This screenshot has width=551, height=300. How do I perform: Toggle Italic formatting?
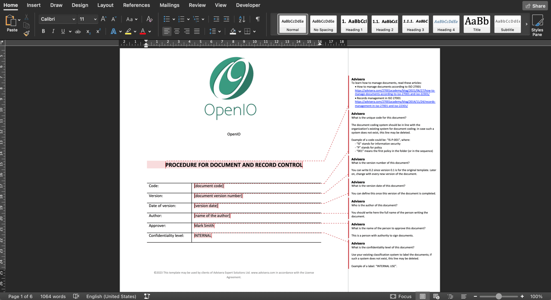pos(53,31)
